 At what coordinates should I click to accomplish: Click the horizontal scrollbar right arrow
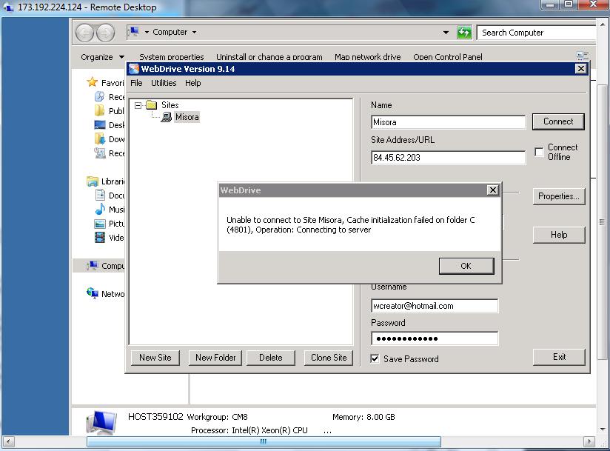[589, 441]
